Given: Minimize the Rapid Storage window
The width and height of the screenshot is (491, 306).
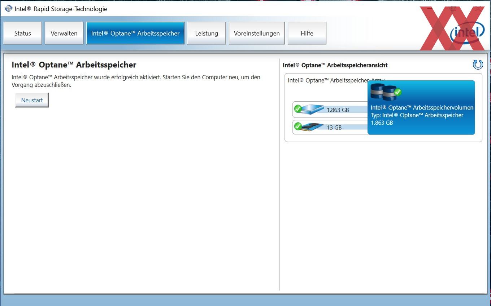Looking at the screenshot, I should (429, 9).
